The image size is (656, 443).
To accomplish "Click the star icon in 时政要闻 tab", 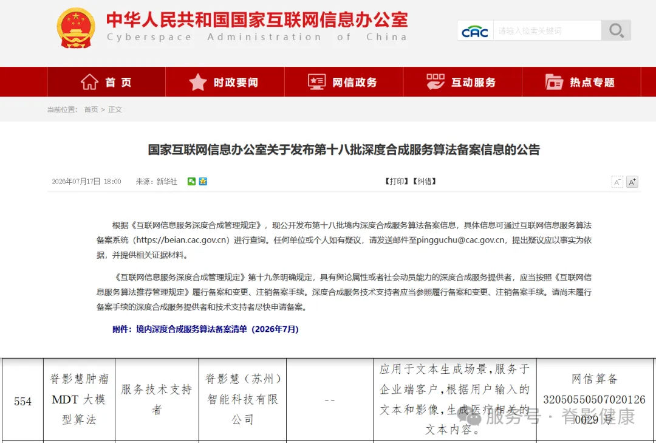I will click(198, 82).
